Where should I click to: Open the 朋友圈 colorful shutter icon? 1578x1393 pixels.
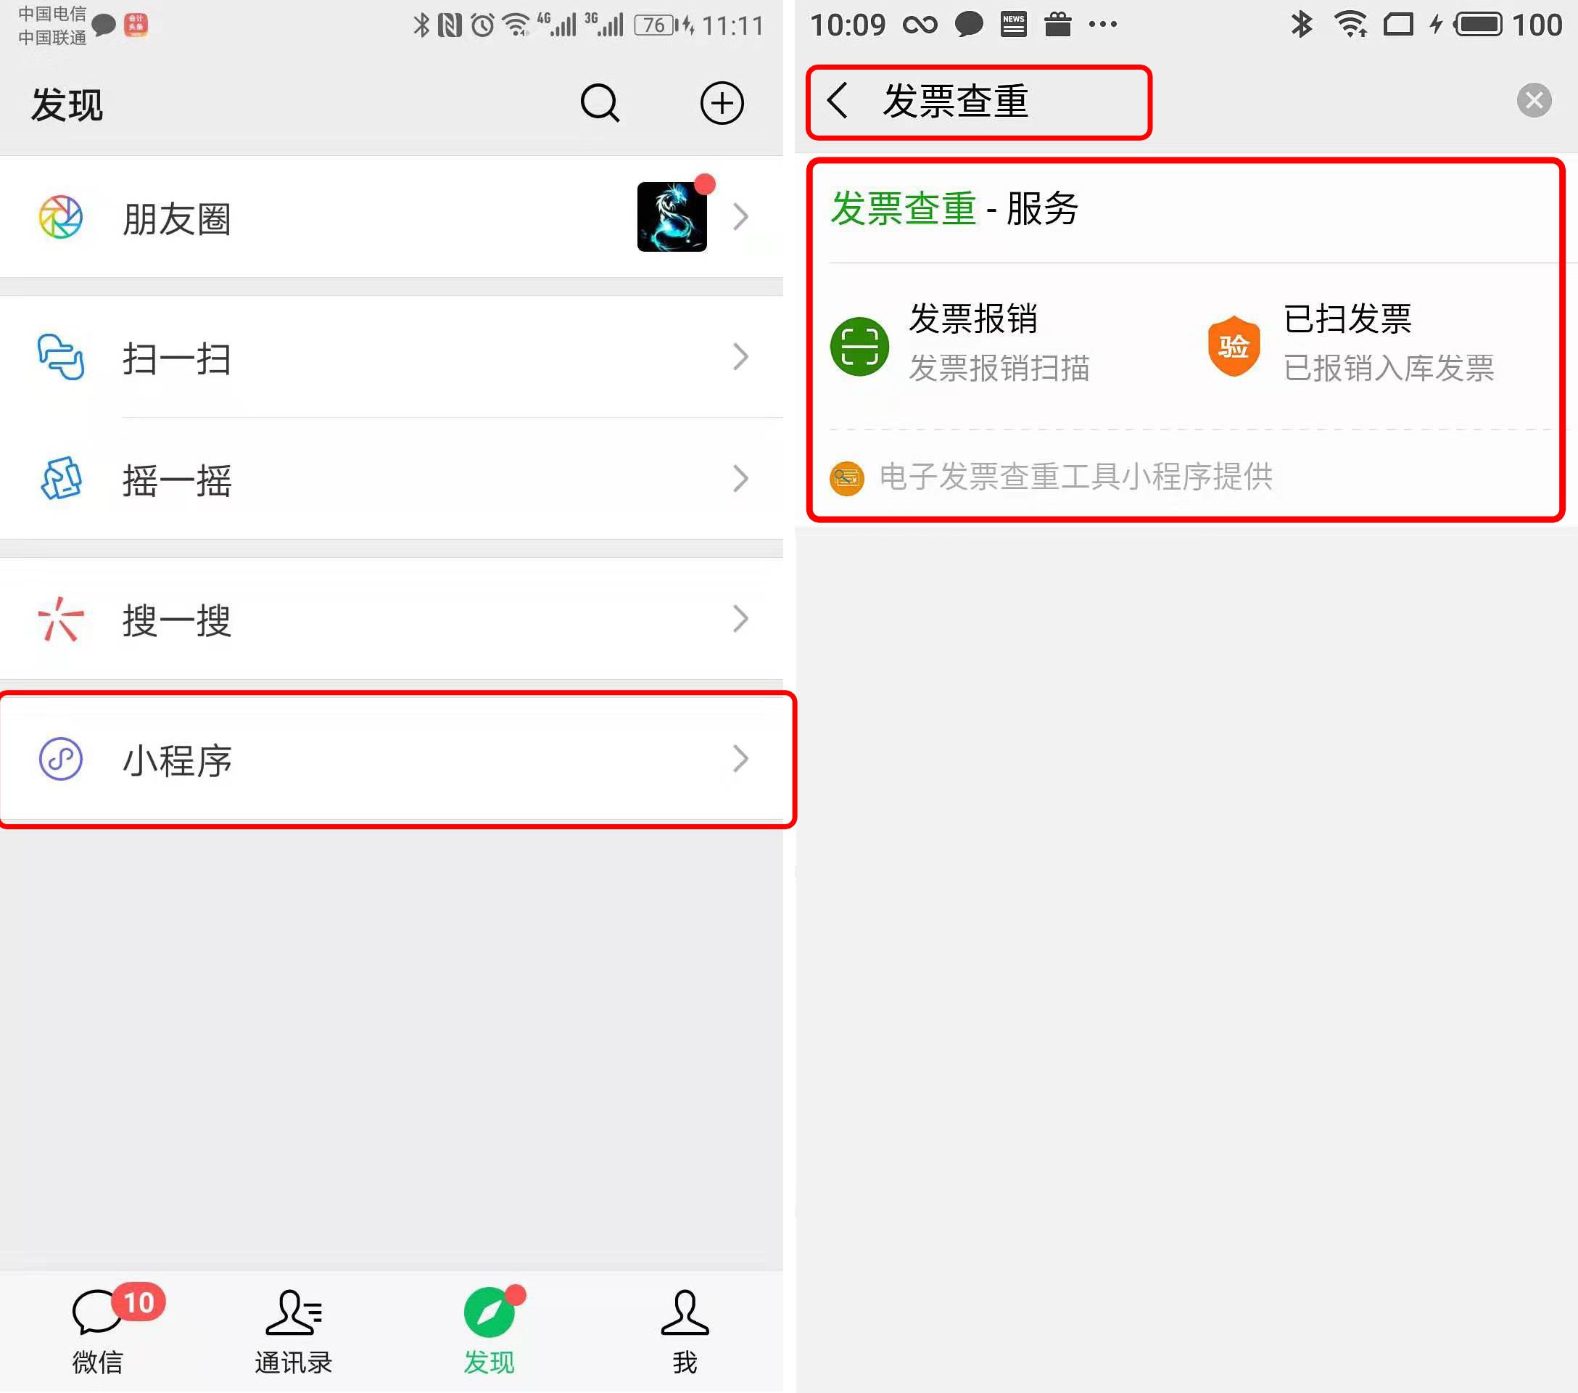coord(61,217)
